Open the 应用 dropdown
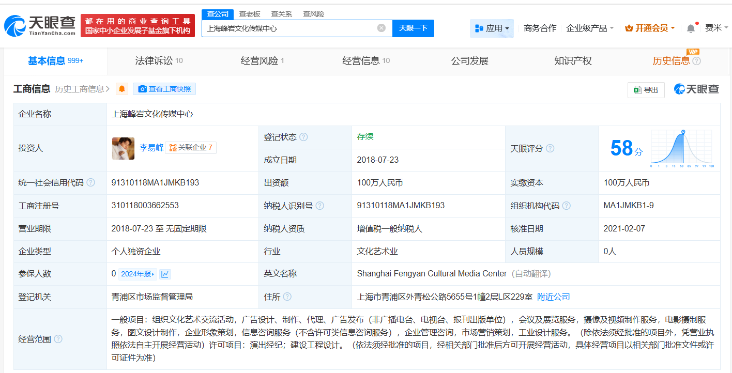The width and height of the screenshot is (732, 373). click(x=492, y=28)
